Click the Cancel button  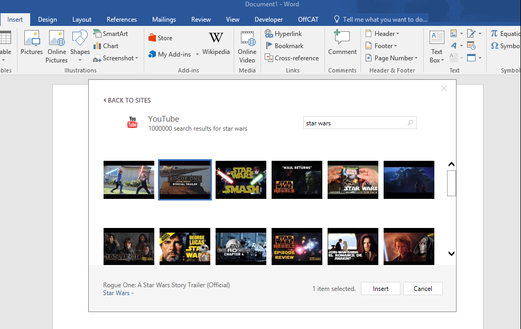click(x=423, y=289)
